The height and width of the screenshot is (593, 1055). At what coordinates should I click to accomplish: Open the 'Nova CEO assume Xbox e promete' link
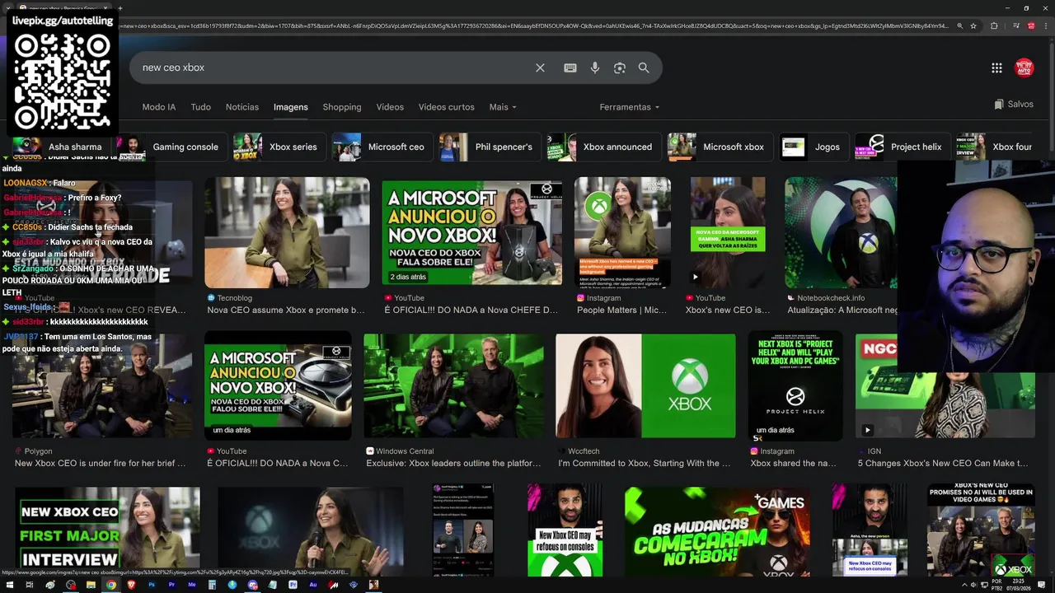click(286, 310)
